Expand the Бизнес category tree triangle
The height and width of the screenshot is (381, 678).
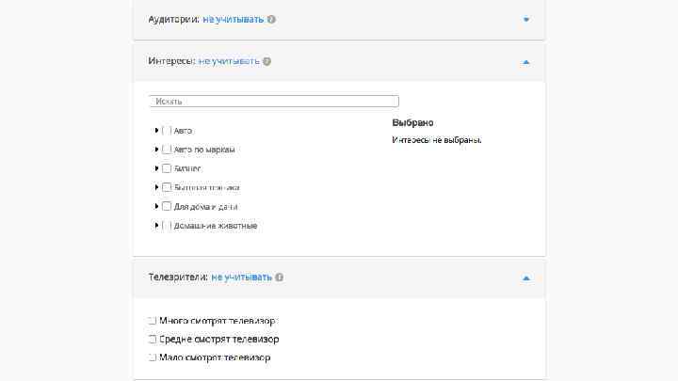pos(156,168)
